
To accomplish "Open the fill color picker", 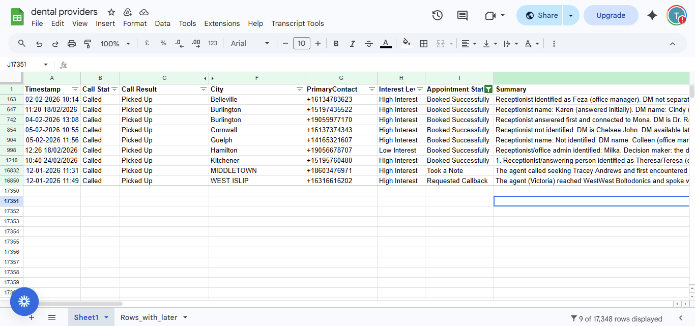I will [406, 44].
